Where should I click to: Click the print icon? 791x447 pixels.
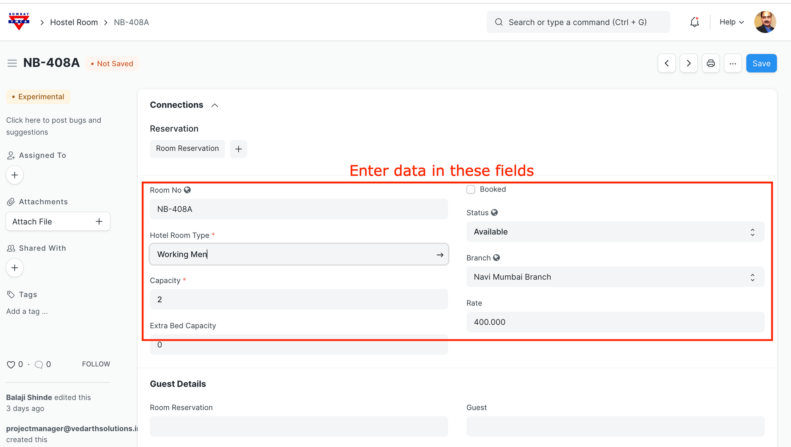pyautogui.click(x=711, y=63)
